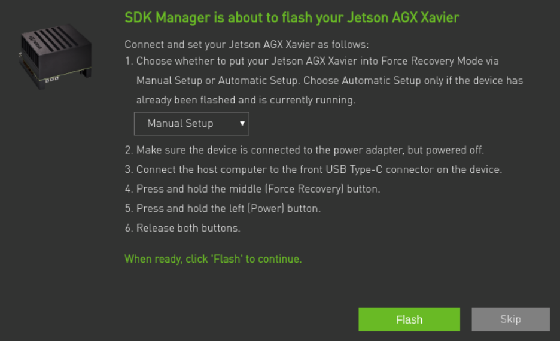Viewport: 560px width, 341px height.
Task: Click the dropdown arrow beside Manual Setup
Action: 242,123
